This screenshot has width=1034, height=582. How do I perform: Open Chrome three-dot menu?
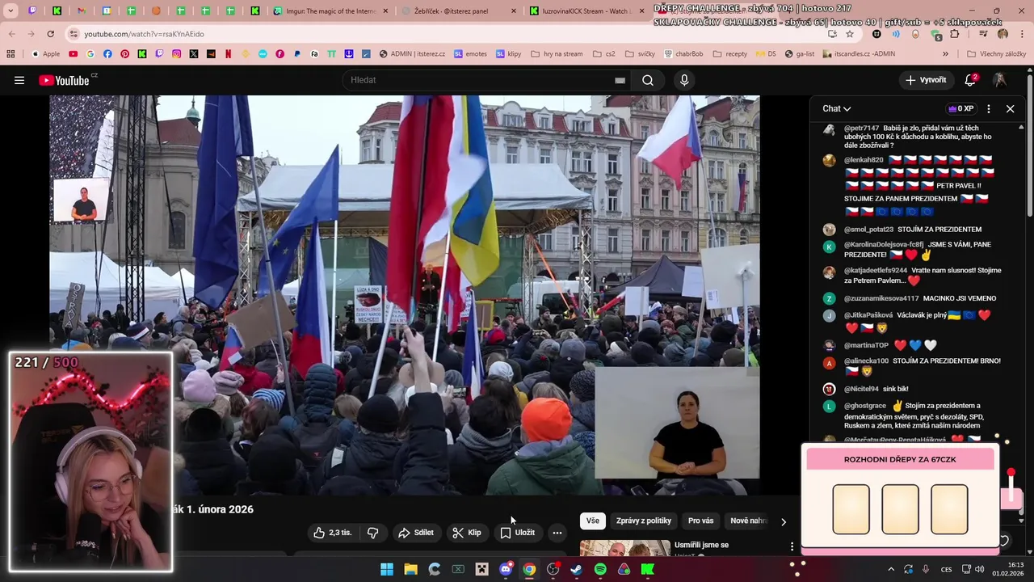[1022, 34]
